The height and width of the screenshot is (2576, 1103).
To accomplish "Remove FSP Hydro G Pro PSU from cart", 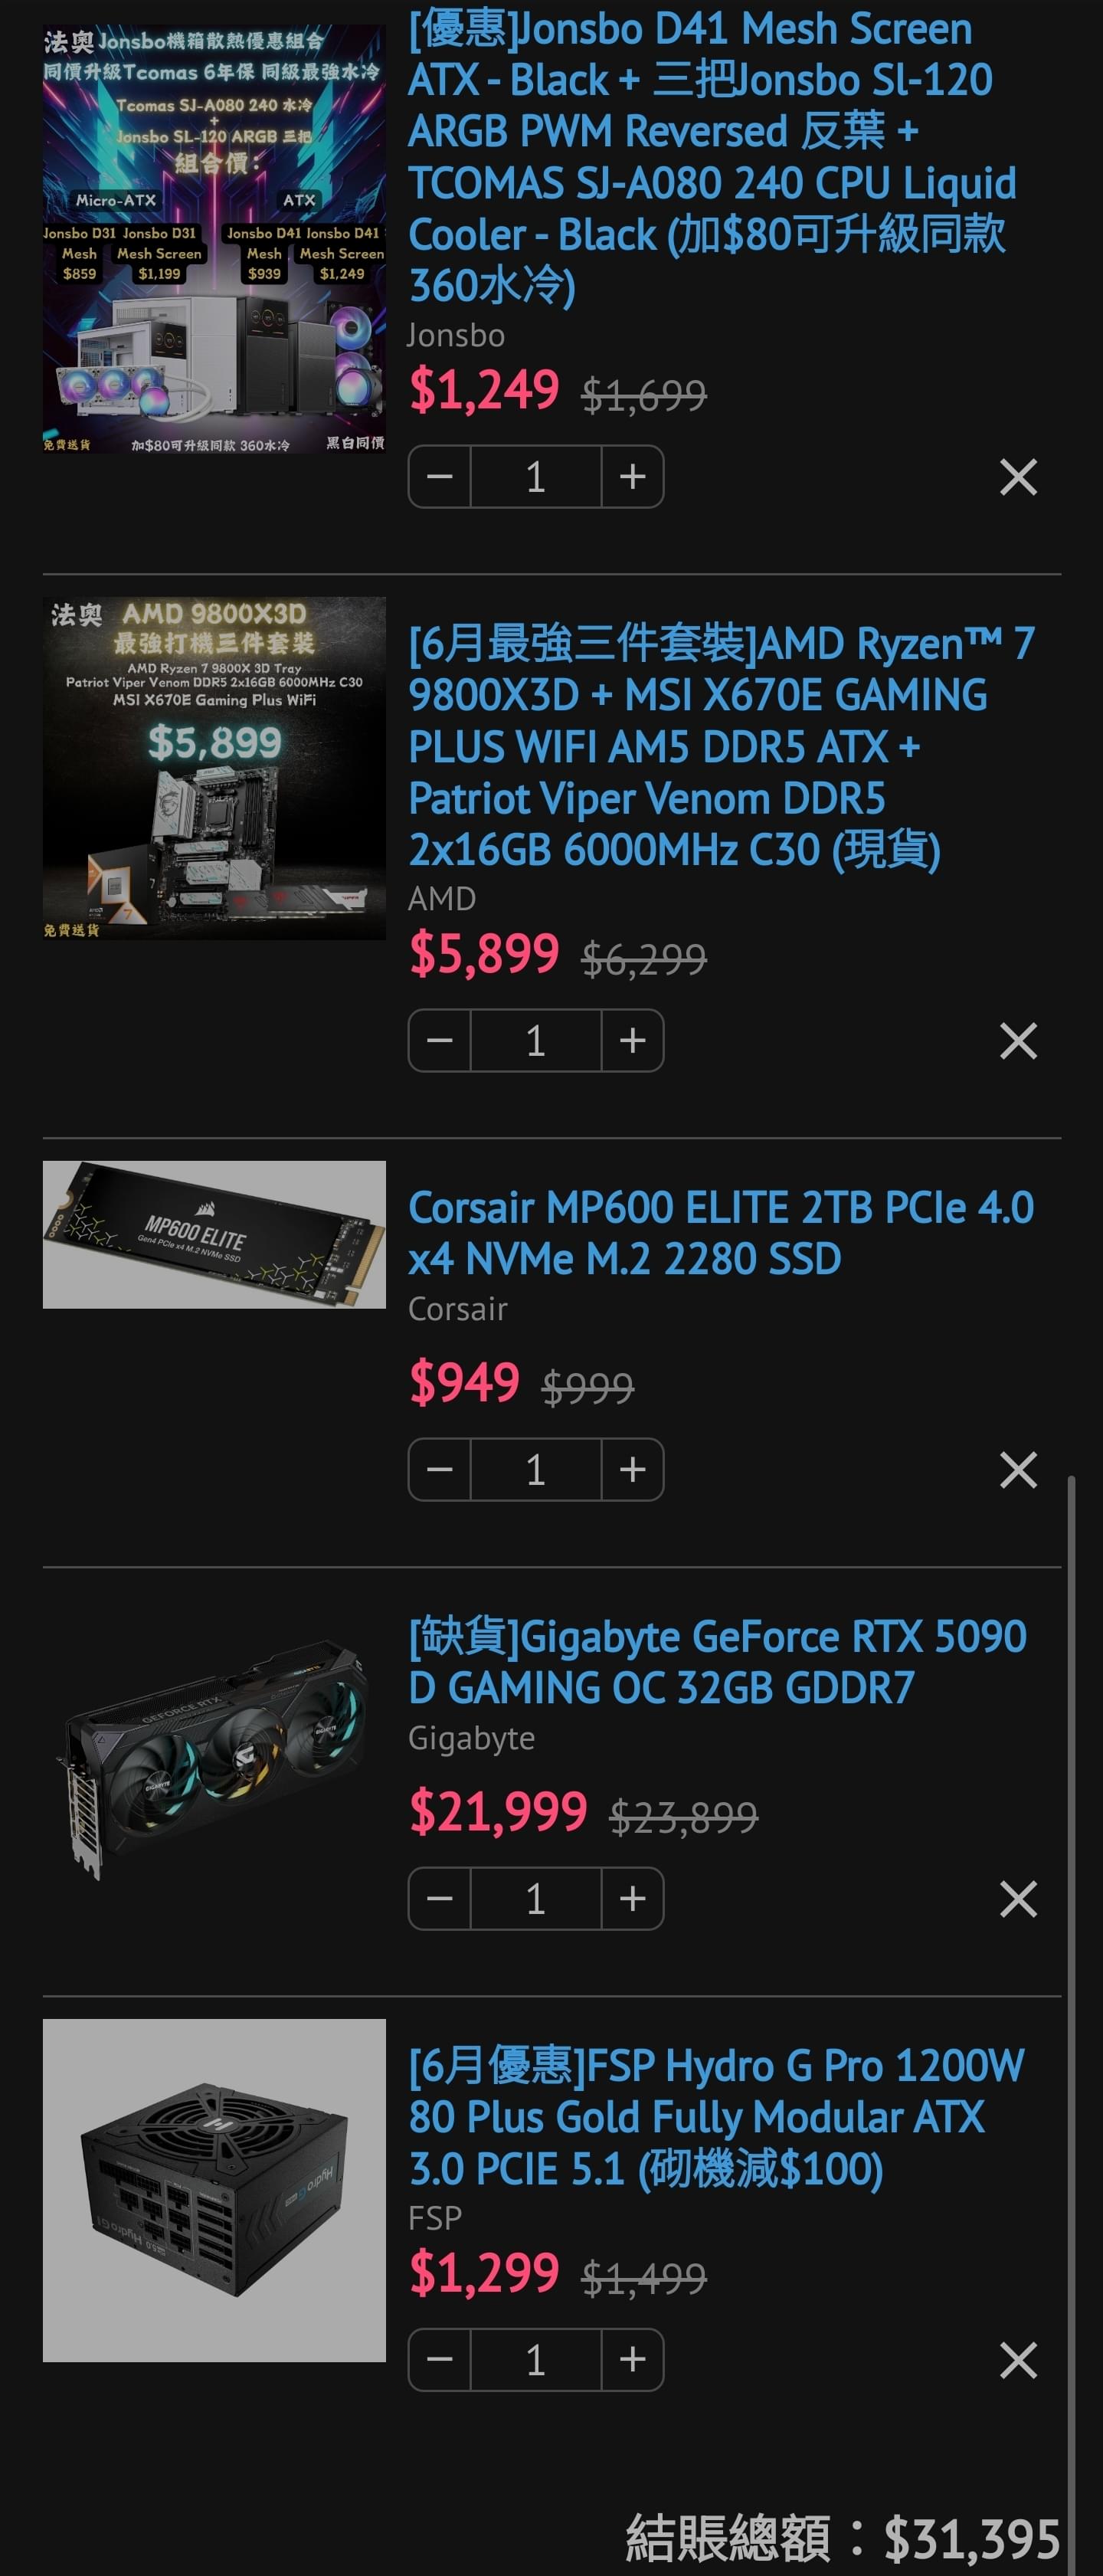I will point(1018,2360).
